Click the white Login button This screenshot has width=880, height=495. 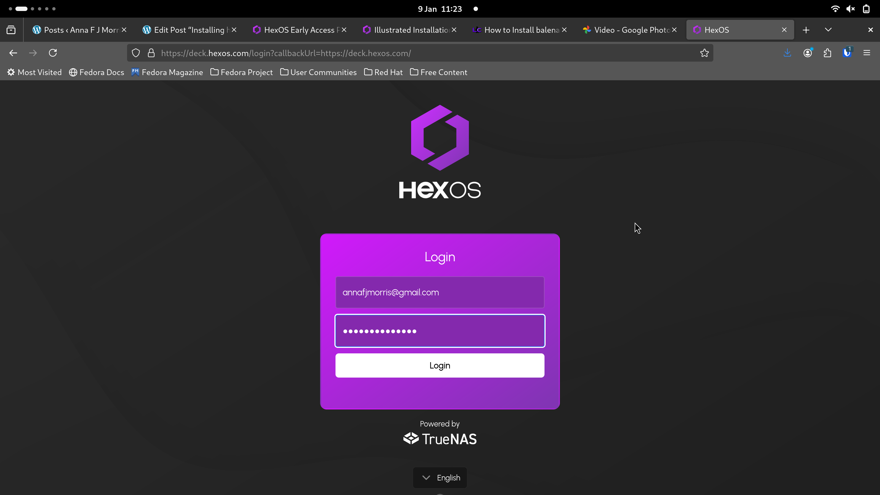440,365
